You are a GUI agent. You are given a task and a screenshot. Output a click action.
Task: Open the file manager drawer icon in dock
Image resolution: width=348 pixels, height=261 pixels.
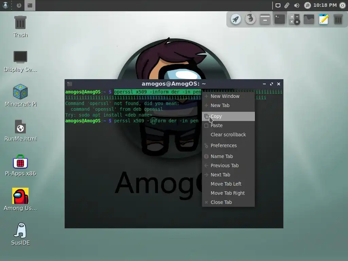(265, 19)
